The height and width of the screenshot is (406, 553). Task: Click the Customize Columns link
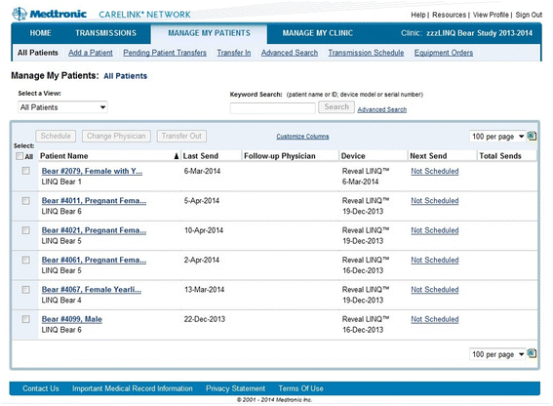(302, 137)
